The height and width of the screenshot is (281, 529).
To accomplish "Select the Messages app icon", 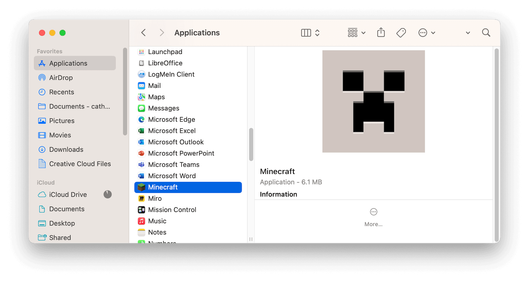I will (142, 108).
